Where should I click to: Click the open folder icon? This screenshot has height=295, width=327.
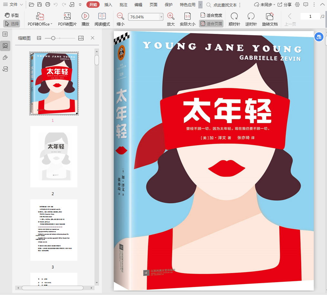[32, 5]
